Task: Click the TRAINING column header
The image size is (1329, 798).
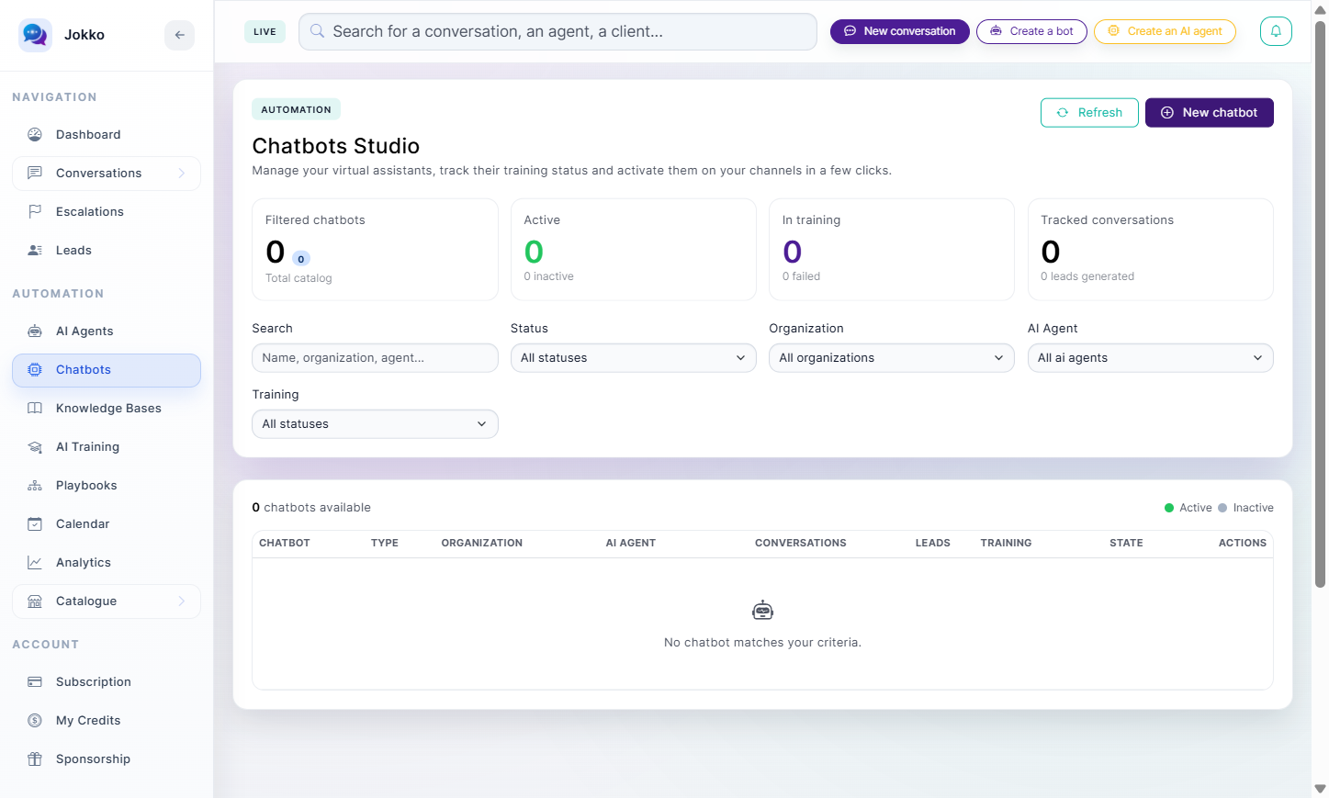Action: pos(1006,543)
